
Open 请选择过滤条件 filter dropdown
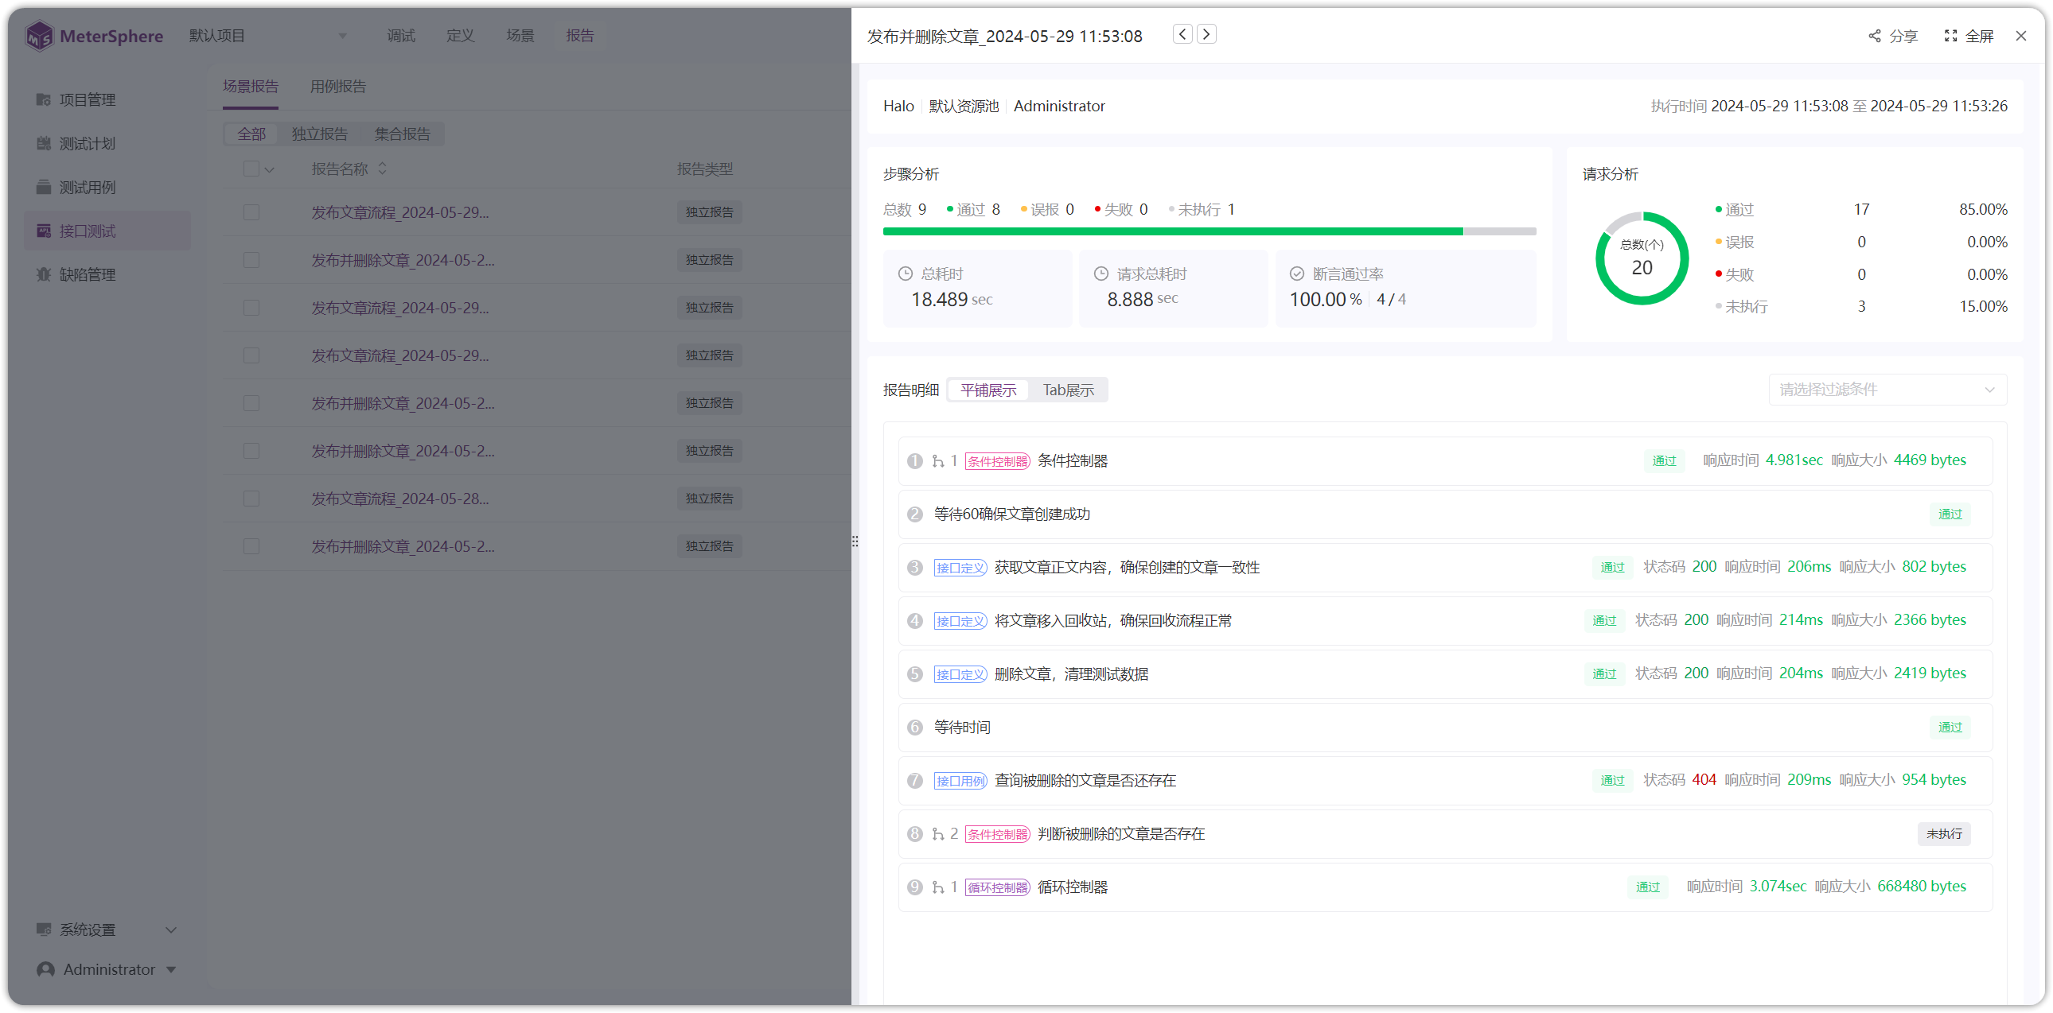(1887, 390)
